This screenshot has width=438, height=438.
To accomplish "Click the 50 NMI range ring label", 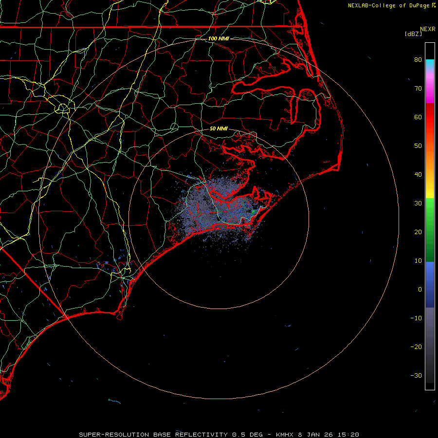I will click(x=219, y=128).
